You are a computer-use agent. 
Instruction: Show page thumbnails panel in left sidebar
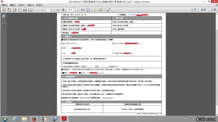pos(4,16)
